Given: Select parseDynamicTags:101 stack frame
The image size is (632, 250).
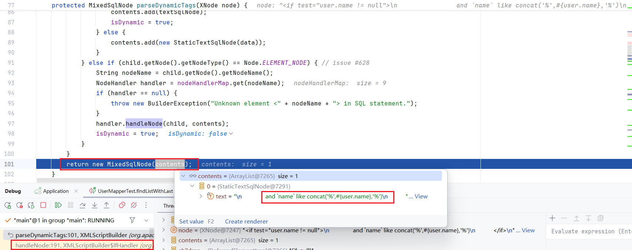Looking at the screenshot, I should pyautogui.click(x=78, y=235).
